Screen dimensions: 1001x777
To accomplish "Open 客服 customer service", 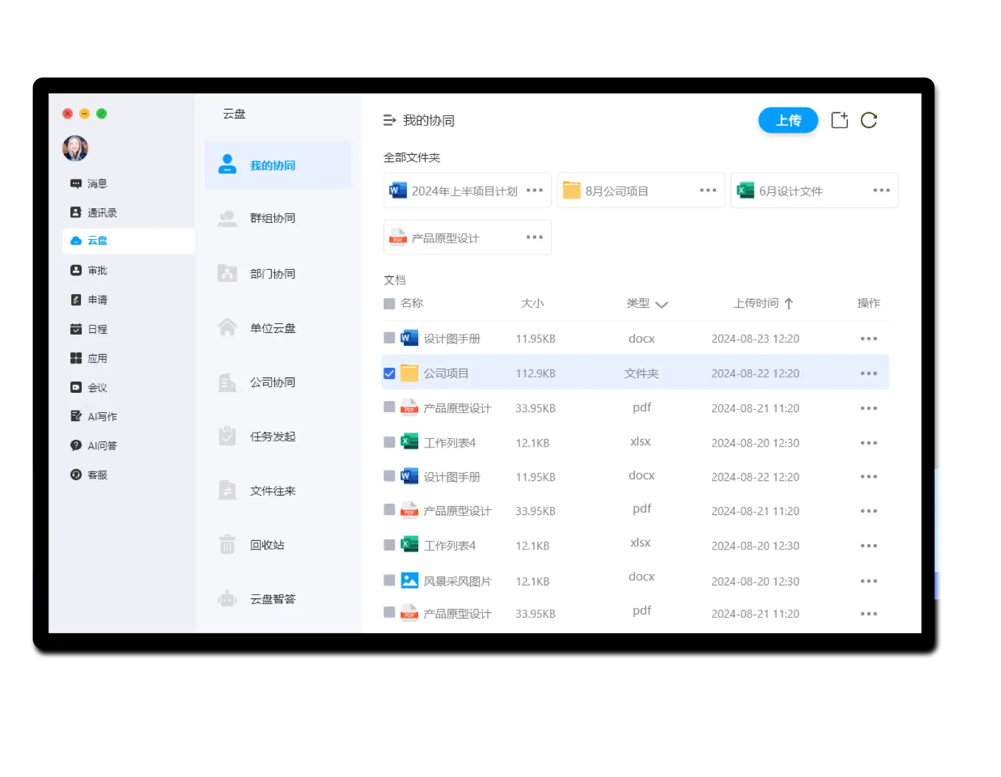I will (89, 474).
